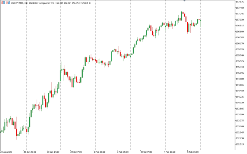Click the 152.515 price scale label

[240, 144]
